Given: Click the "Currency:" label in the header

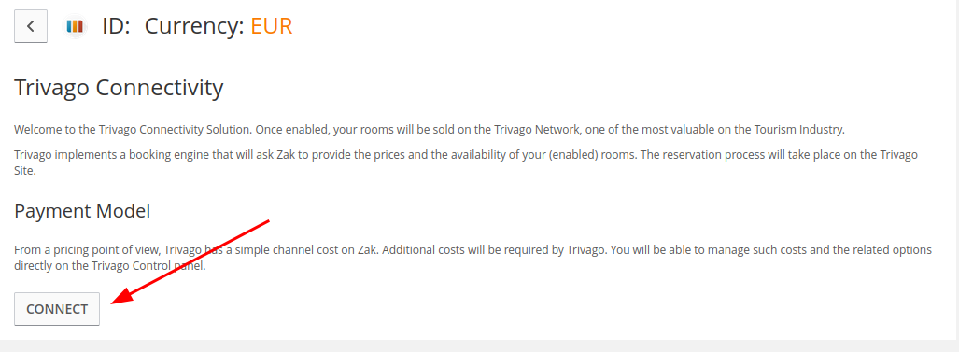Looking at the screenshot, I should (194, 26).
